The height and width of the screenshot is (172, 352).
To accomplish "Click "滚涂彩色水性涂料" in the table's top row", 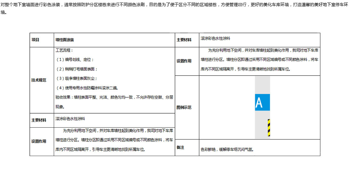I will [x=215, y=38].
